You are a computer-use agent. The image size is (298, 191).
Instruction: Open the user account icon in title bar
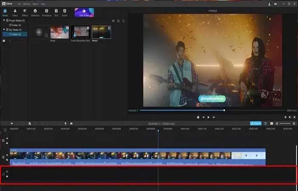click(269, 4)
